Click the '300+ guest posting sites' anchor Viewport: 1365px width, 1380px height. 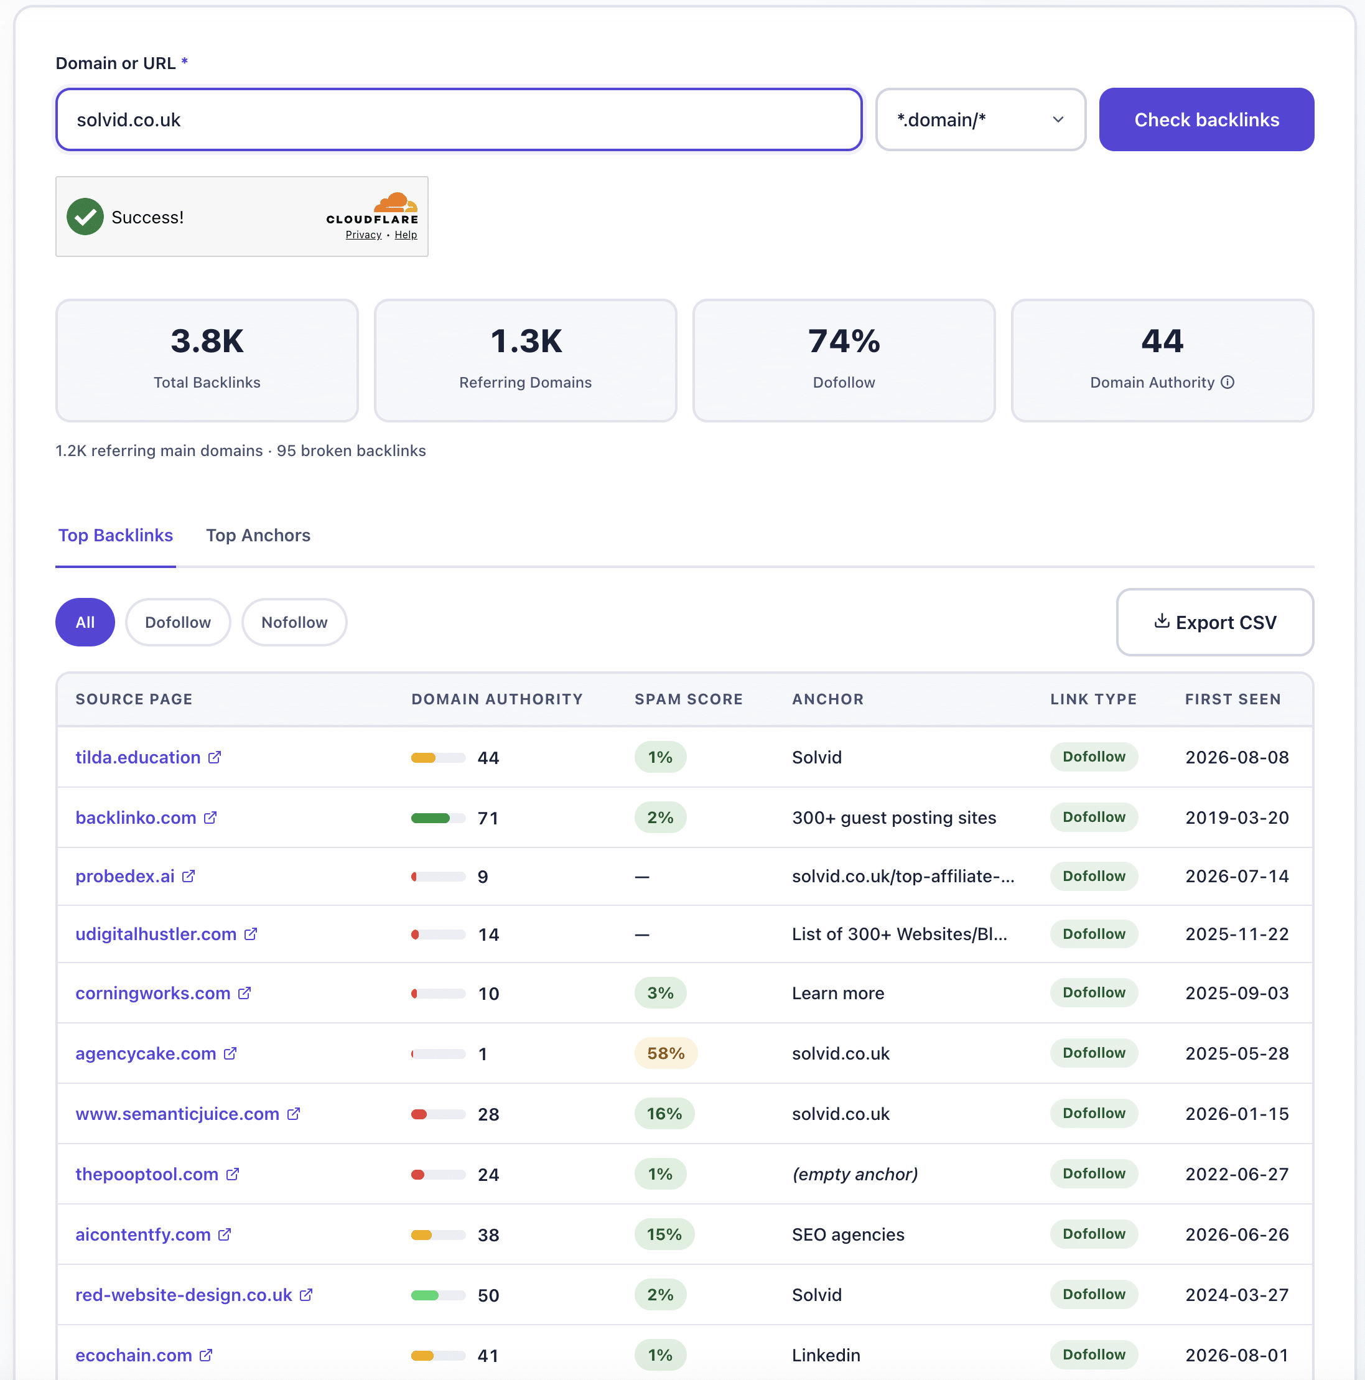click(x=893, y=817)
